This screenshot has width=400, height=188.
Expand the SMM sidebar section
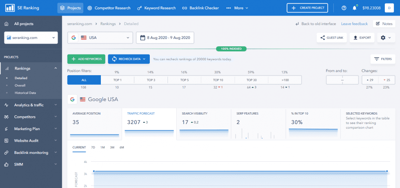coord(55,165)
